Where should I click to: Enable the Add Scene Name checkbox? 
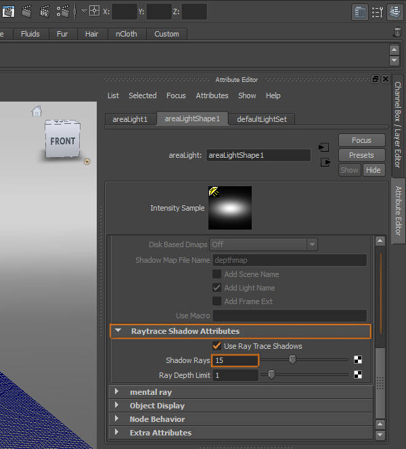[217, 274]
